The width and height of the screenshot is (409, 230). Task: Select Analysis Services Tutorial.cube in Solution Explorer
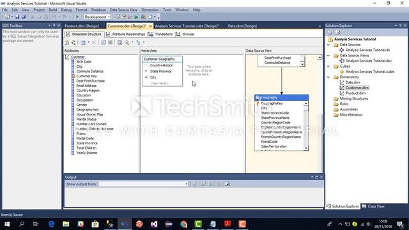coord(369,72)
